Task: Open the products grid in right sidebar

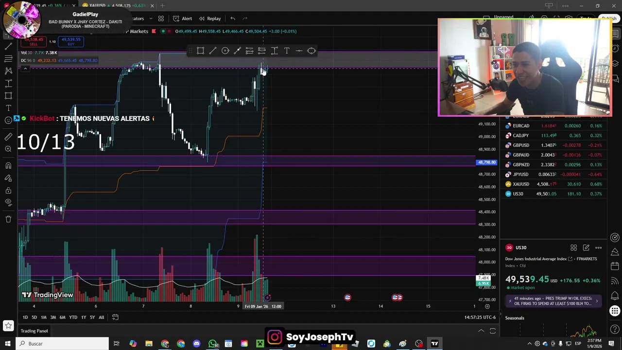Action: (x=615, y=311)
